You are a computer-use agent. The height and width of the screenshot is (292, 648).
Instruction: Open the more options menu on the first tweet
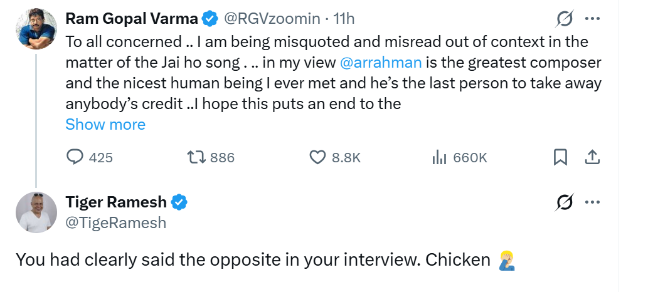pos(592,19)
